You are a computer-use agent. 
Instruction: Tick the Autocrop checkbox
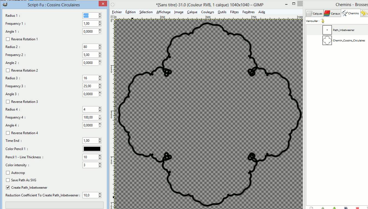[x=8, y=173]
